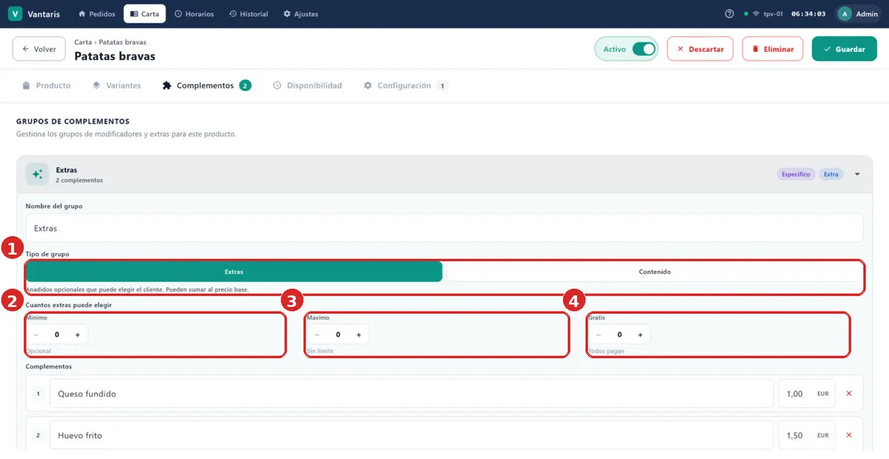Viewport: 889px width, 459px height.
Task: Follow the Carta breadcrumb link
Action: click(83, 42)
